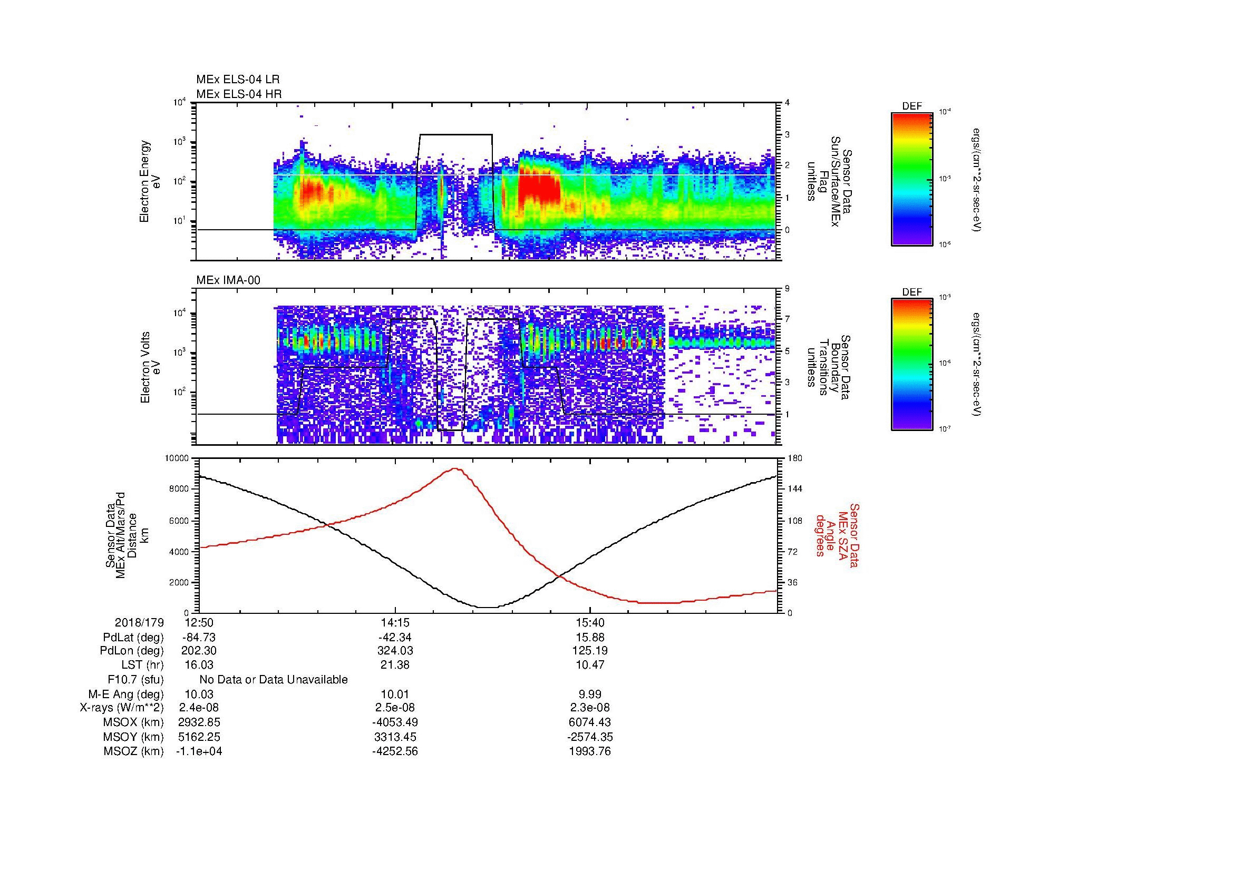
Task: Click the black altitude curve minimum
Action: (488, 608)
